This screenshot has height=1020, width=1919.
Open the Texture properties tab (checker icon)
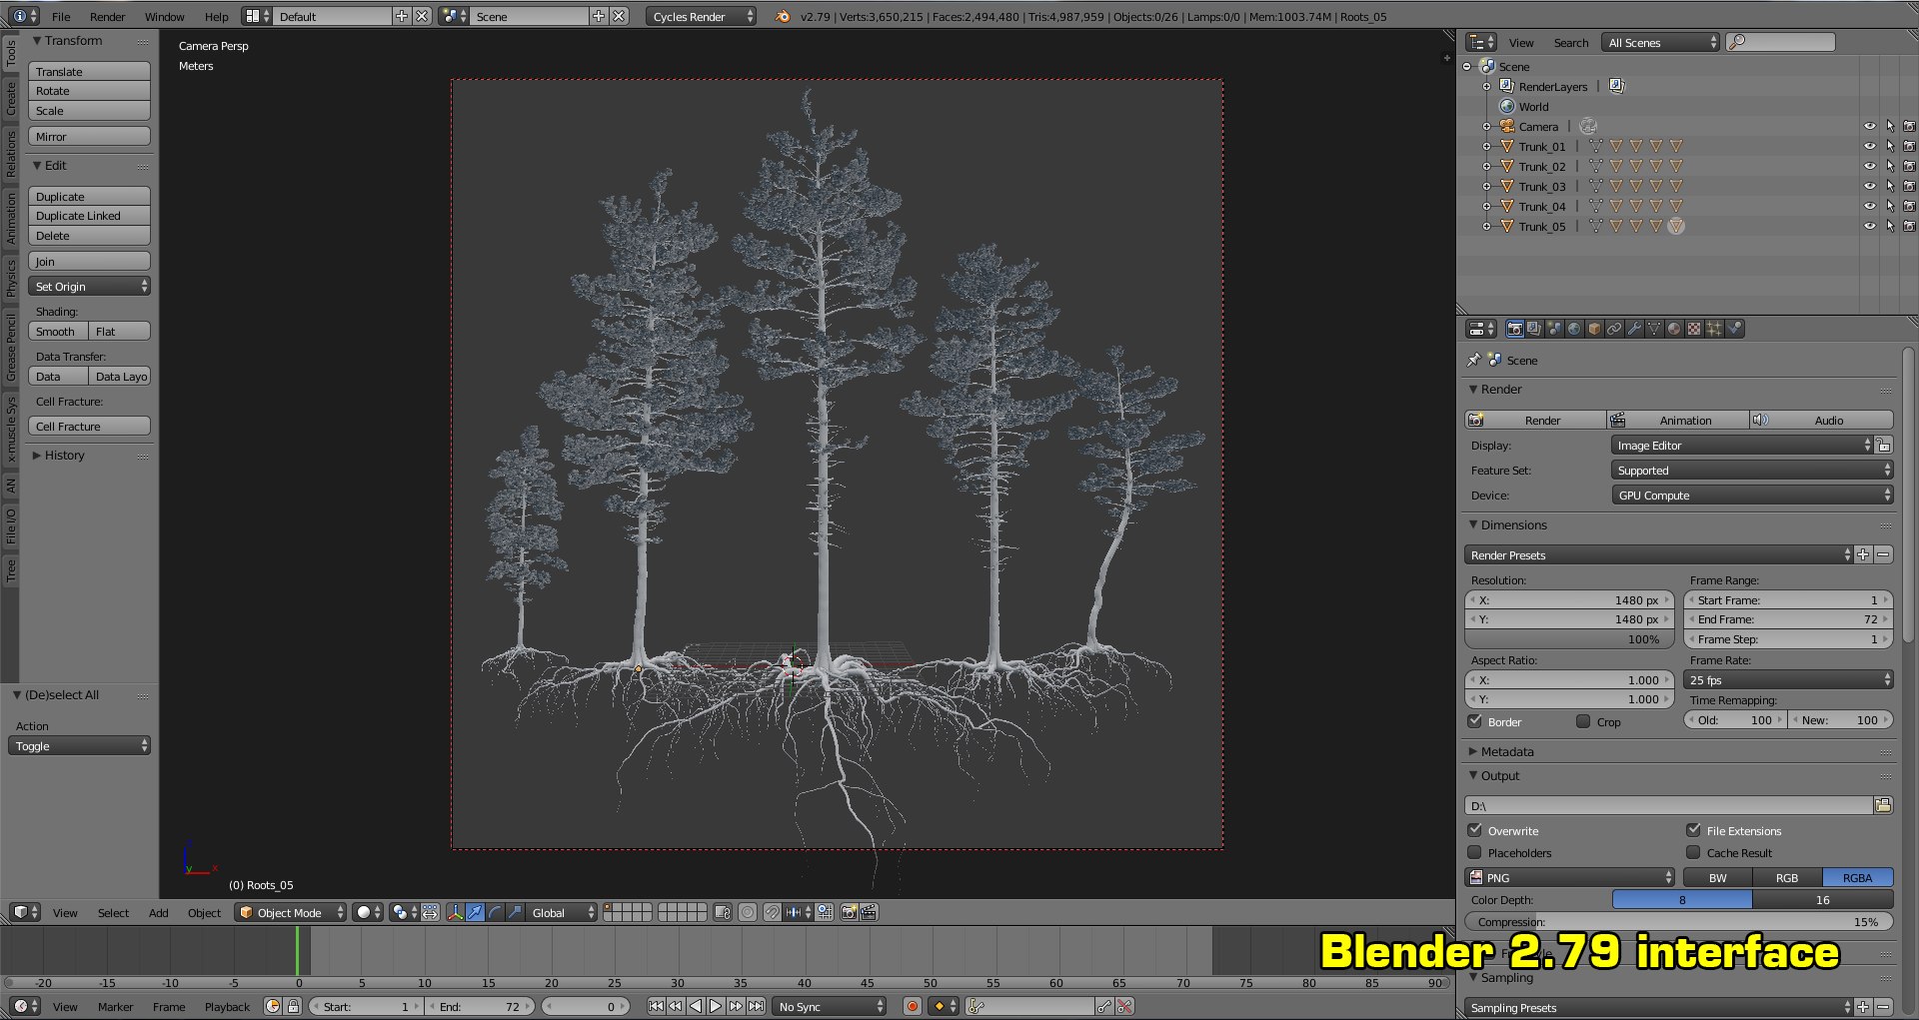(x=1694, y=329)
